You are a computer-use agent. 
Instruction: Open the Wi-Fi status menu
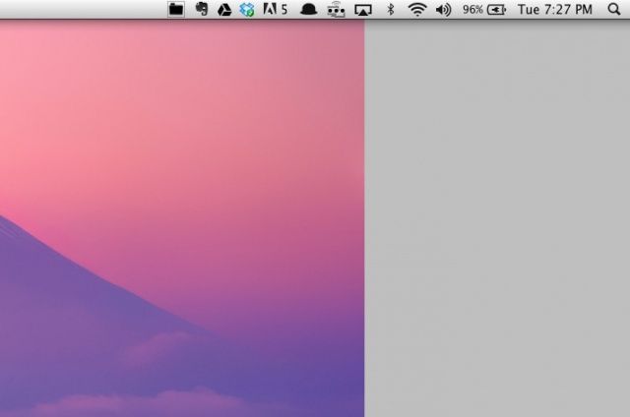tap(417, 9)
